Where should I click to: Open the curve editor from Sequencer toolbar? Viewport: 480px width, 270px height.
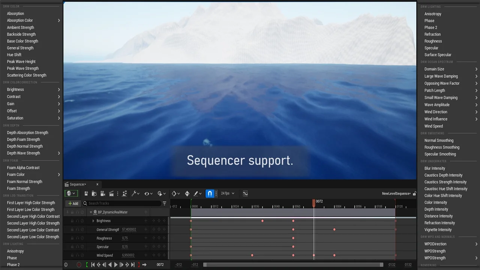245,193
